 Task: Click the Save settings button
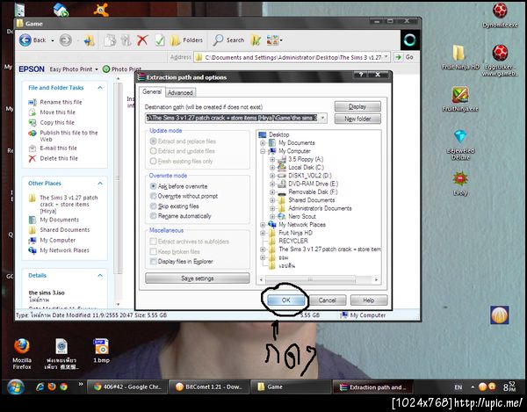(198, 278)
